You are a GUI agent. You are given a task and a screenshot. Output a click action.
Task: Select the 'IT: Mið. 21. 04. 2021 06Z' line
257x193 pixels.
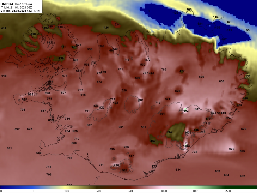coord(16,7)
